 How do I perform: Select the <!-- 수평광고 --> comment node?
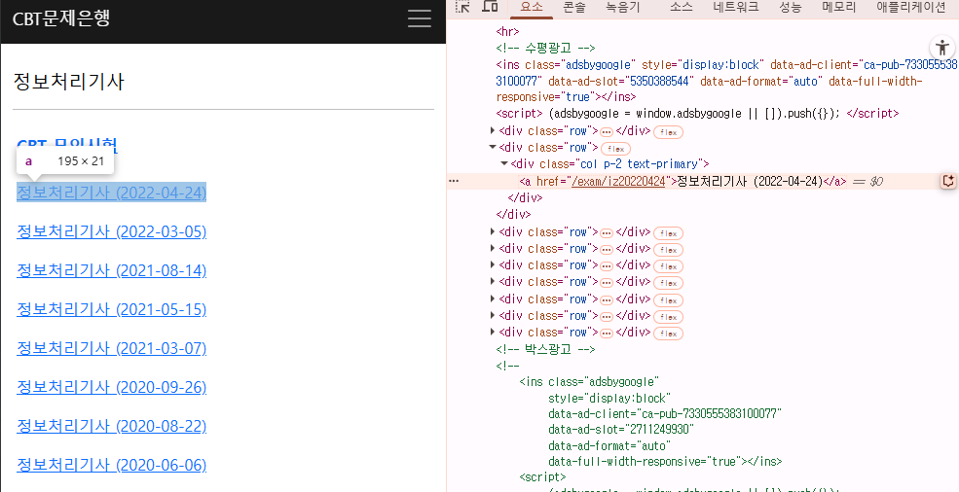pyautogui.click(x=545, y=48)
